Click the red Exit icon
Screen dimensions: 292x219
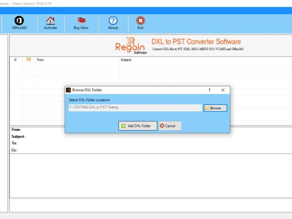pos(141,21)
